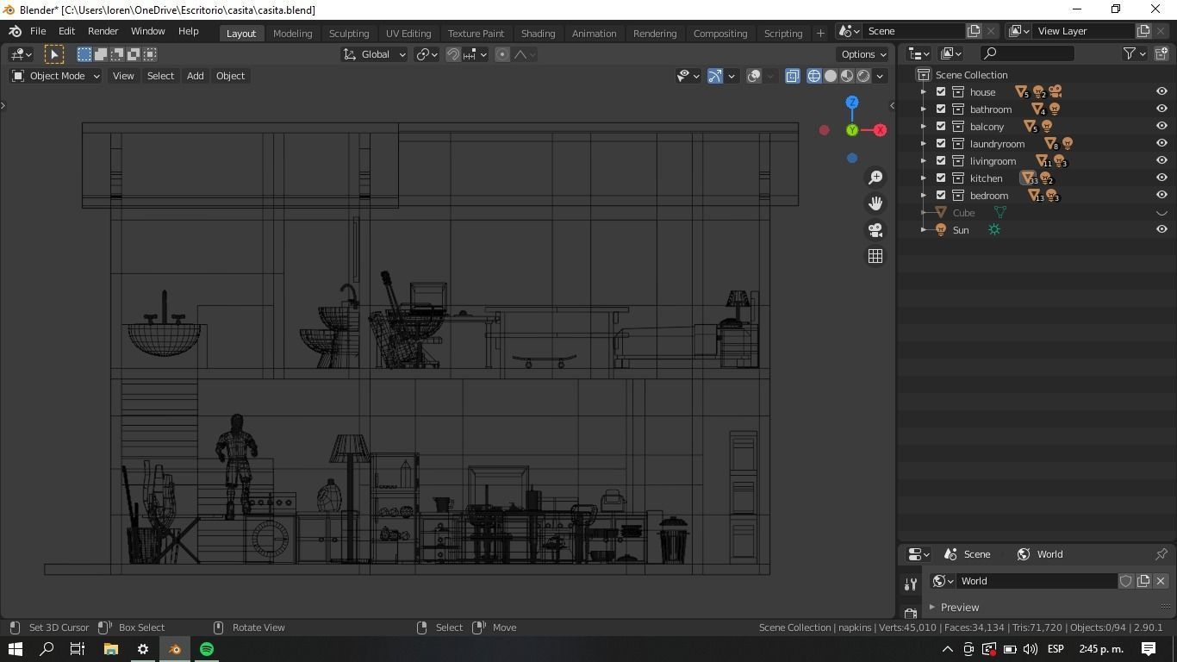Click the add workspace plus button
Screen dimensions: 1177x662
[x=820, y=33]
